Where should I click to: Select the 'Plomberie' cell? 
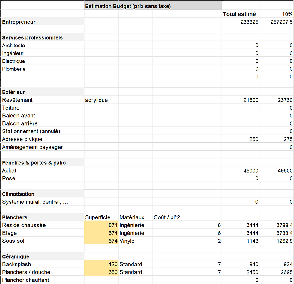pyautogui.click(x=43, y=69)
